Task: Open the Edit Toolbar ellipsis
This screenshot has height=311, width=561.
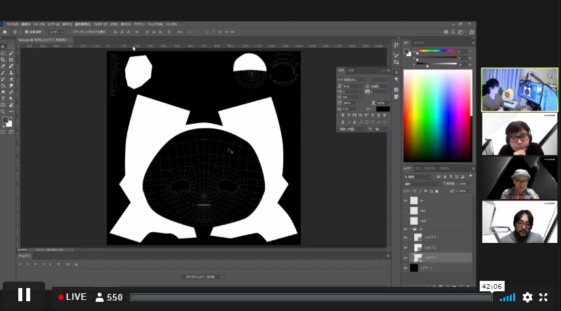Action: [11, 111]
